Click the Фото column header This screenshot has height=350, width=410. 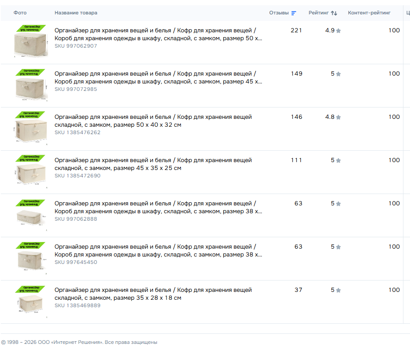pyautogui.click(x=20, y=13)
